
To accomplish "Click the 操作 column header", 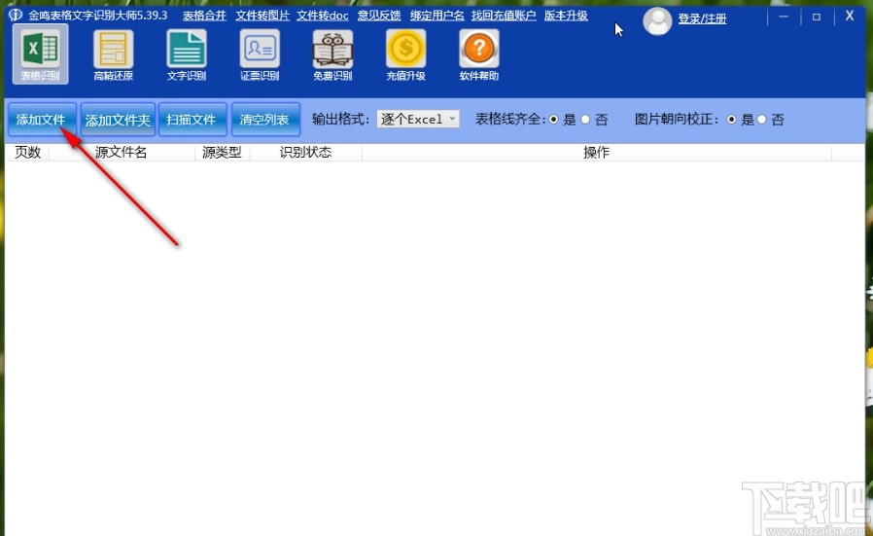I will [x=596, y=152].
